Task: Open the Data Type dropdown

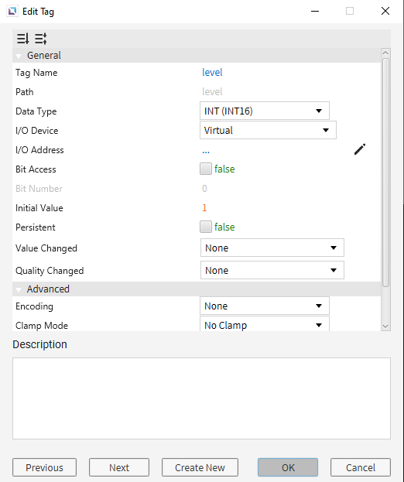Action: 265,111
